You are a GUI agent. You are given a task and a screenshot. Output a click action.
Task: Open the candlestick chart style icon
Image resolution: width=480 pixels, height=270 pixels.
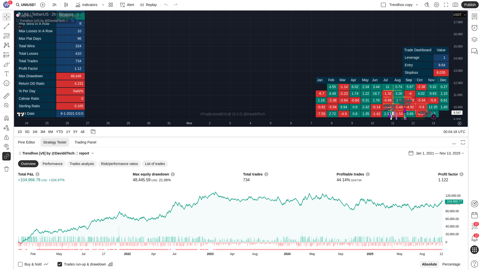click(x=66, y=5)
